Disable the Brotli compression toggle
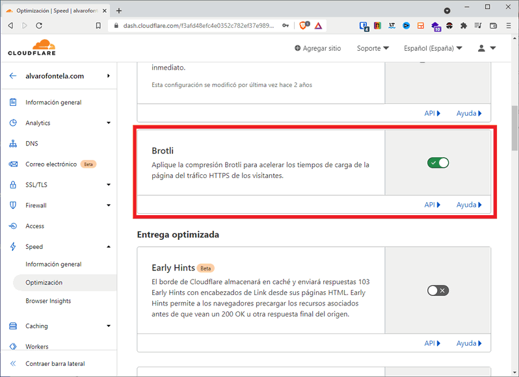 [438, 162]
